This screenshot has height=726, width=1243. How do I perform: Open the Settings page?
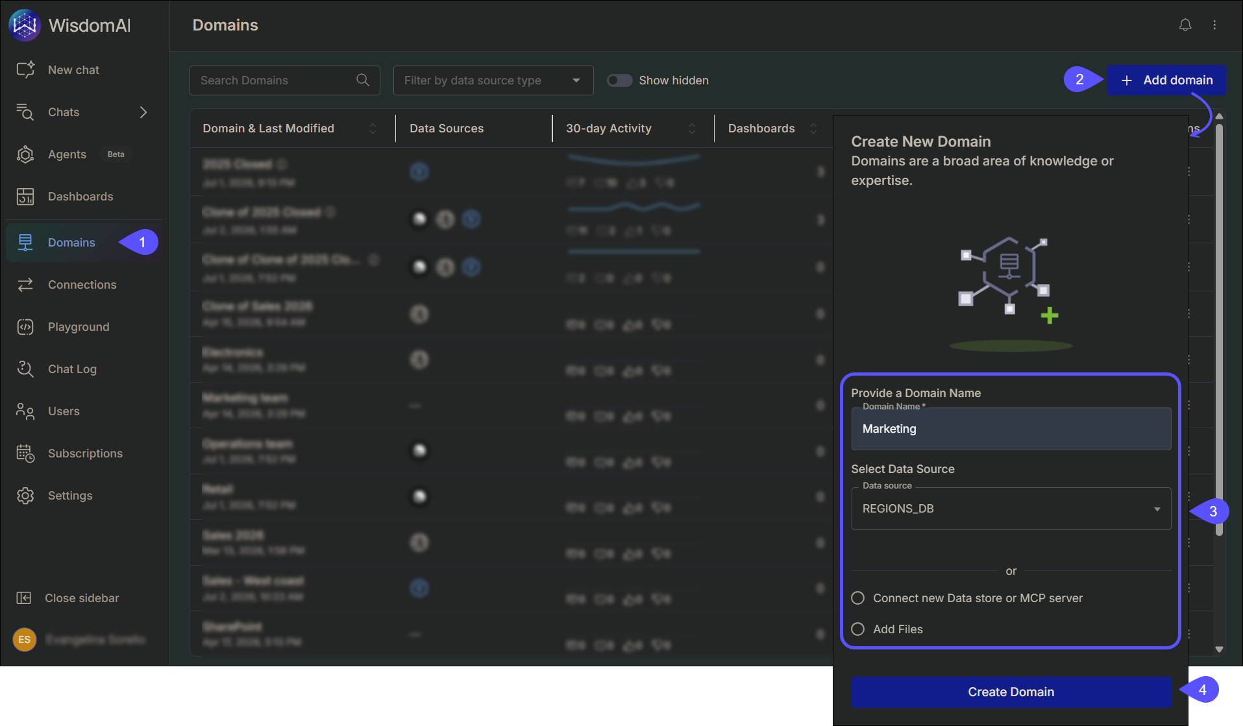[70, 495]
